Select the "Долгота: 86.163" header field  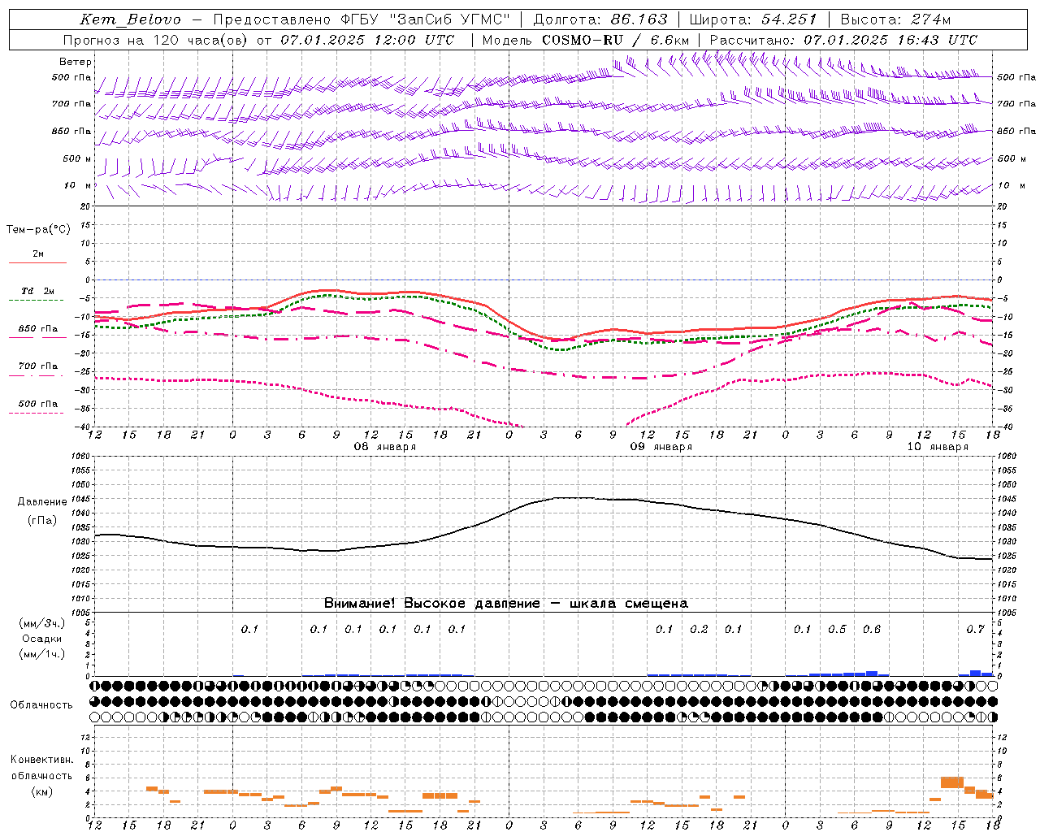coord(600,19)
